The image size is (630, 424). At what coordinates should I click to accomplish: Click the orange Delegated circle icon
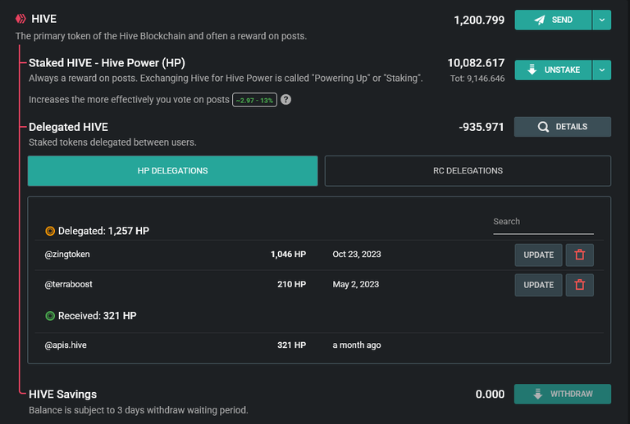[50, 231]
